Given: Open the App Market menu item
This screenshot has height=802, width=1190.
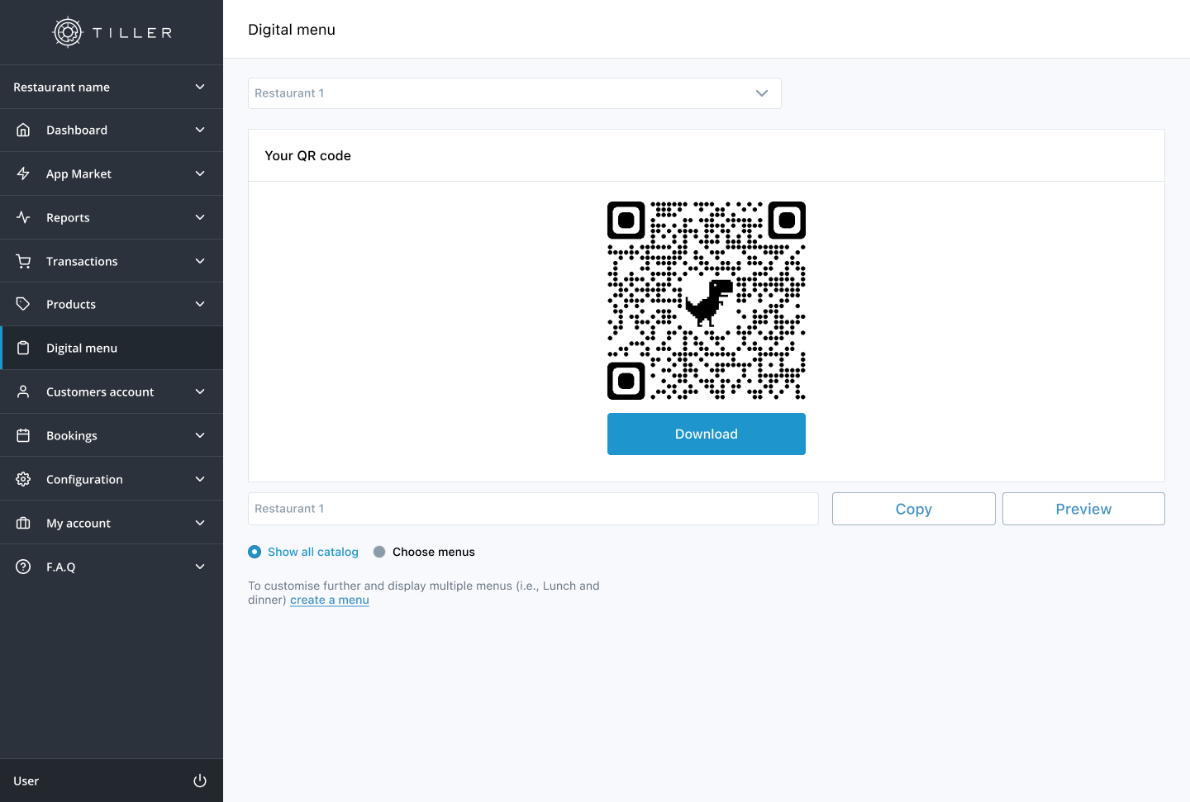Looking at the screenshot, I should 112,173.
